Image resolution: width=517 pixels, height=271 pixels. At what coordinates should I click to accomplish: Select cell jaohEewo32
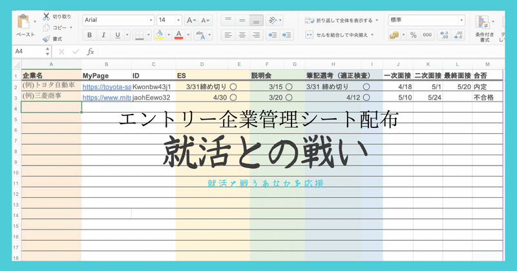tap(153, 98)
